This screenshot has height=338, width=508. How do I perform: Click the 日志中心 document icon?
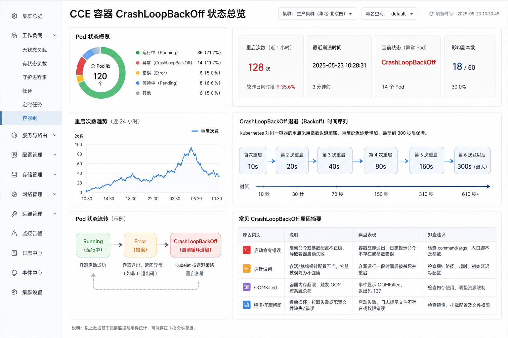tap(14, 253)
